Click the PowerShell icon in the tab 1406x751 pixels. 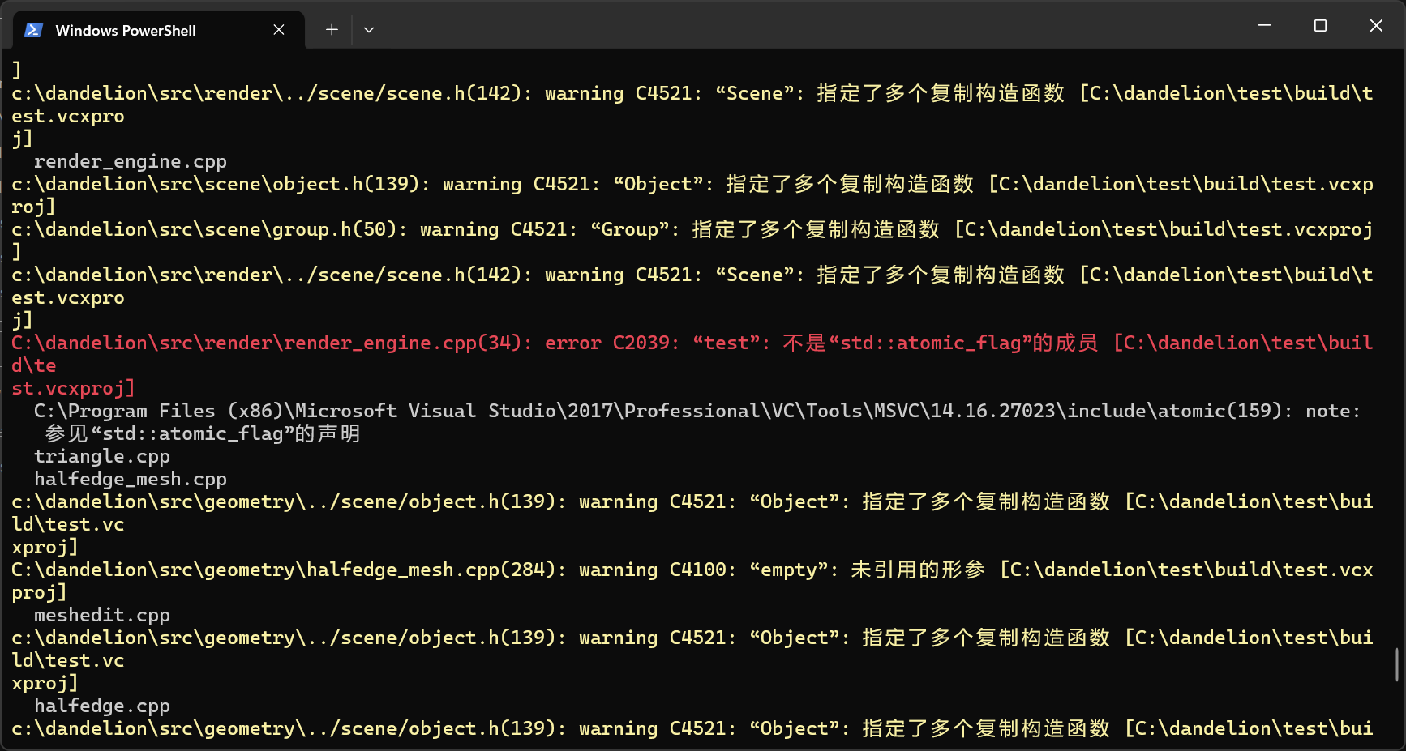33,30
